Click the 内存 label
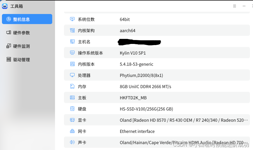 [82, 87]
